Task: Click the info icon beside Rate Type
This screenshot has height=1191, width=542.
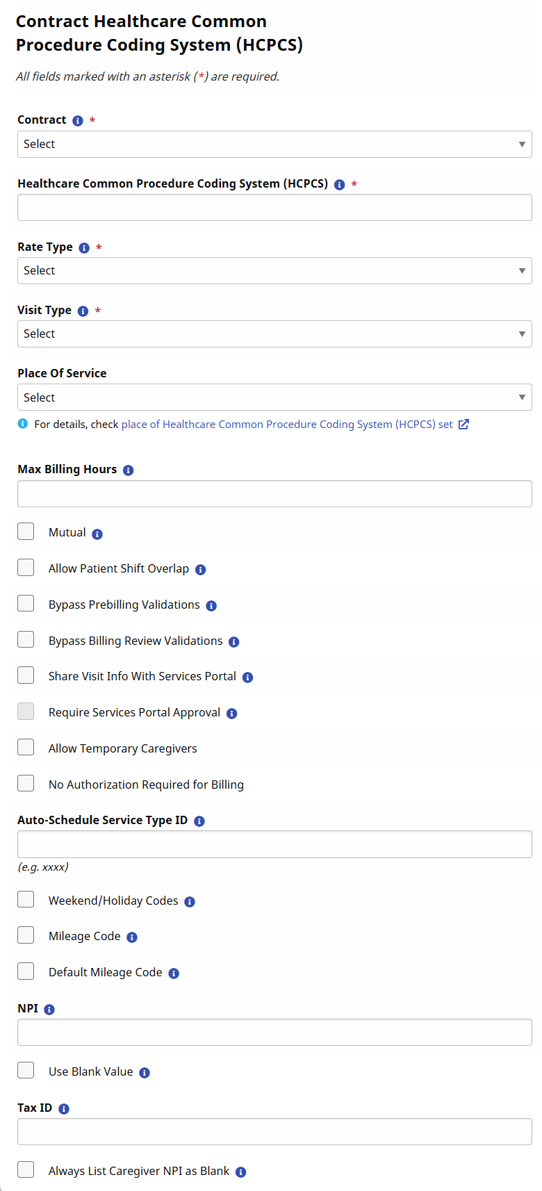Action: point(84,248)
